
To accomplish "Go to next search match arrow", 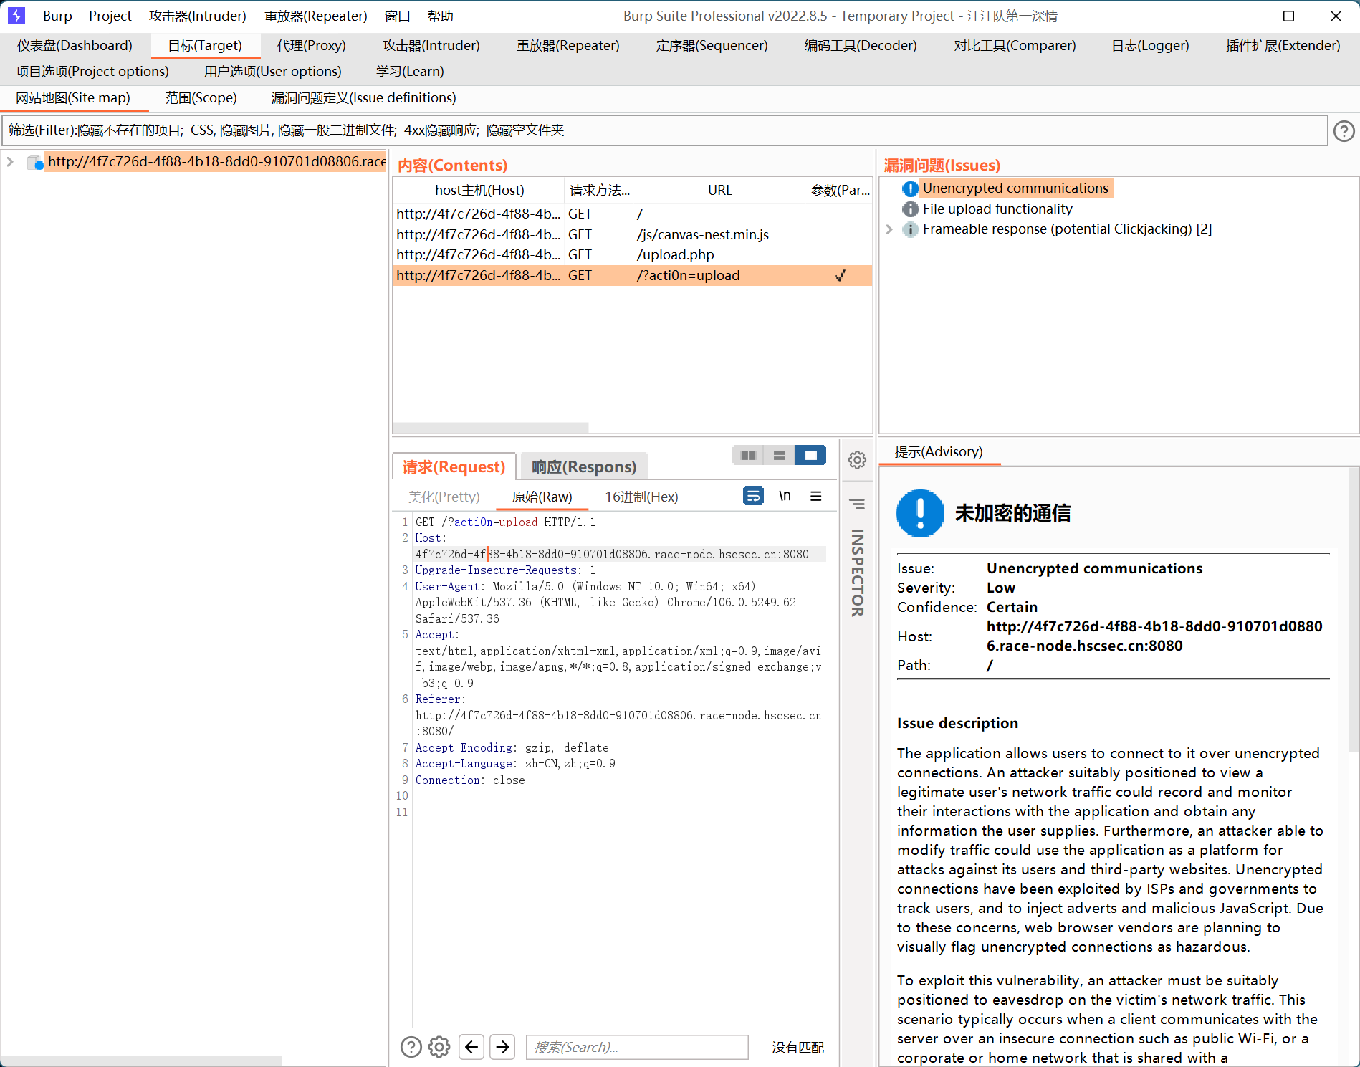I will (x=503, y=1047).
